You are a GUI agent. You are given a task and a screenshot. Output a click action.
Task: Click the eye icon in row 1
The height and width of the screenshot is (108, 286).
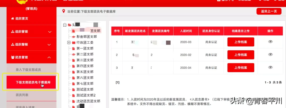click(270, 42)
